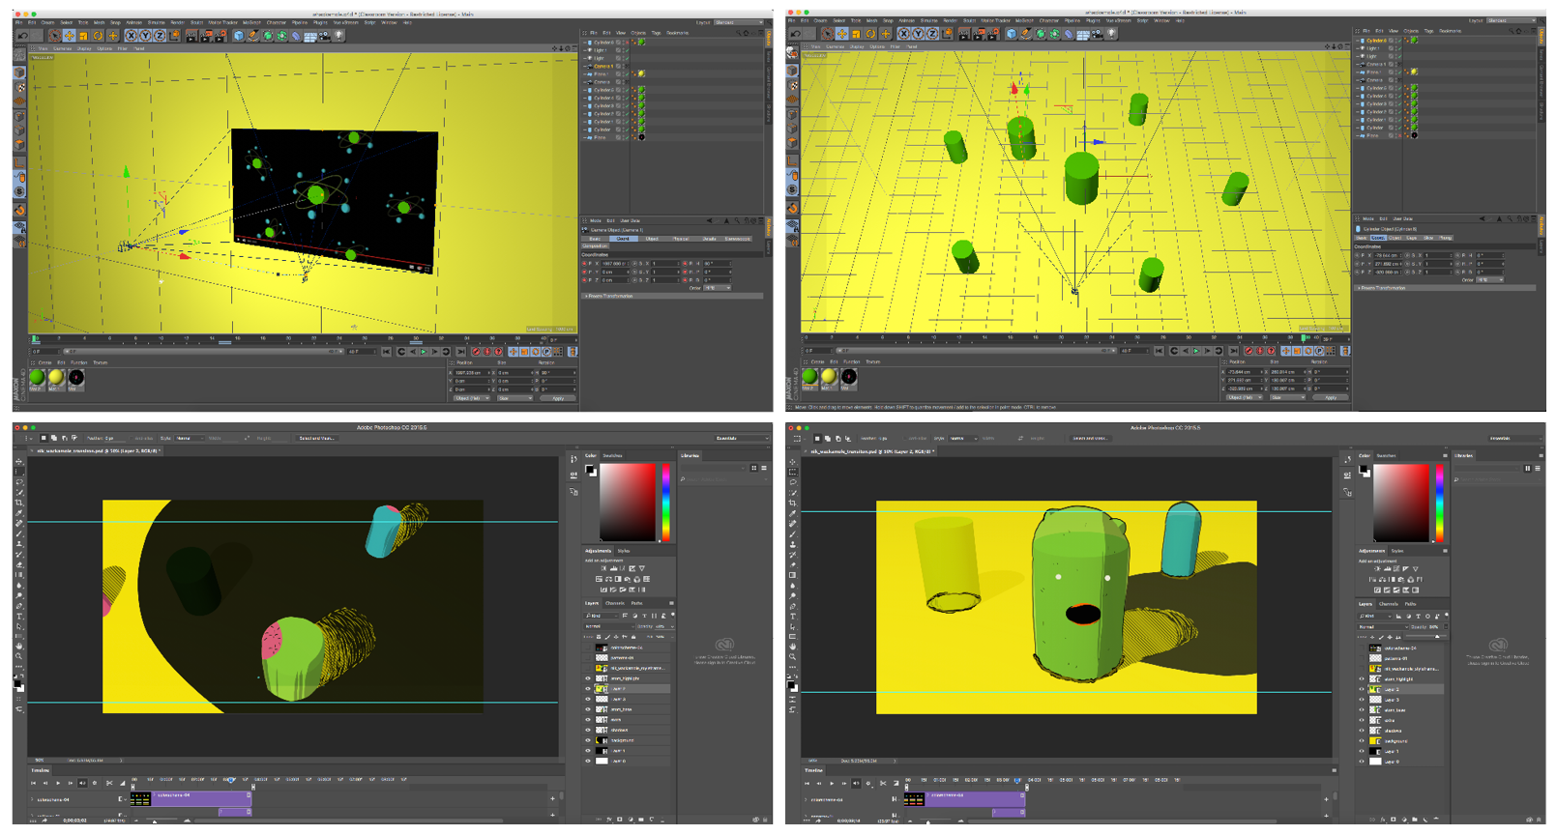The image size is (1557, 835).
Task: Select Brush tool in dark-canvas Photoshop window
Action: [x=19, y=534]
